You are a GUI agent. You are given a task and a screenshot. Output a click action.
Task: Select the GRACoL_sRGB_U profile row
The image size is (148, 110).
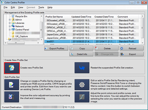(x=92, y=31)
